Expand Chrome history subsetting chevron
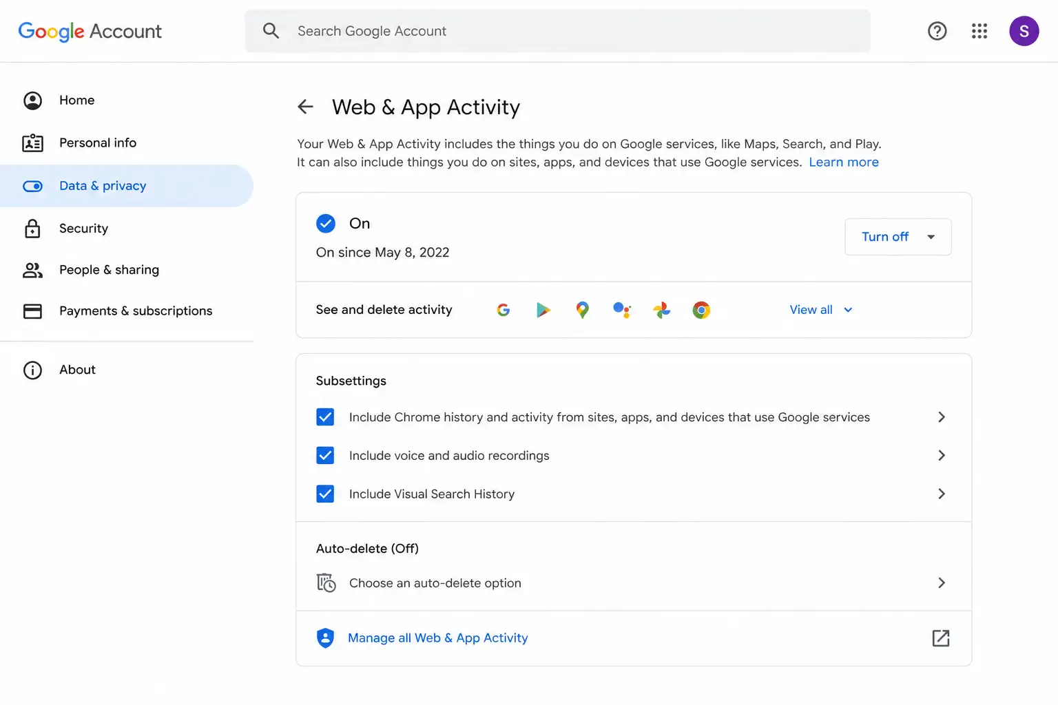Viewport: 1058px width, 705px height. click(x=942, y=417)
